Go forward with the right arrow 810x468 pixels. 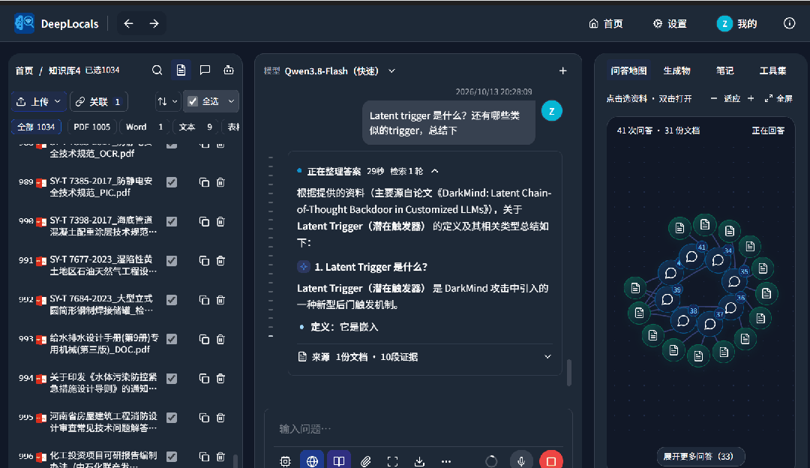click(154, 23)
